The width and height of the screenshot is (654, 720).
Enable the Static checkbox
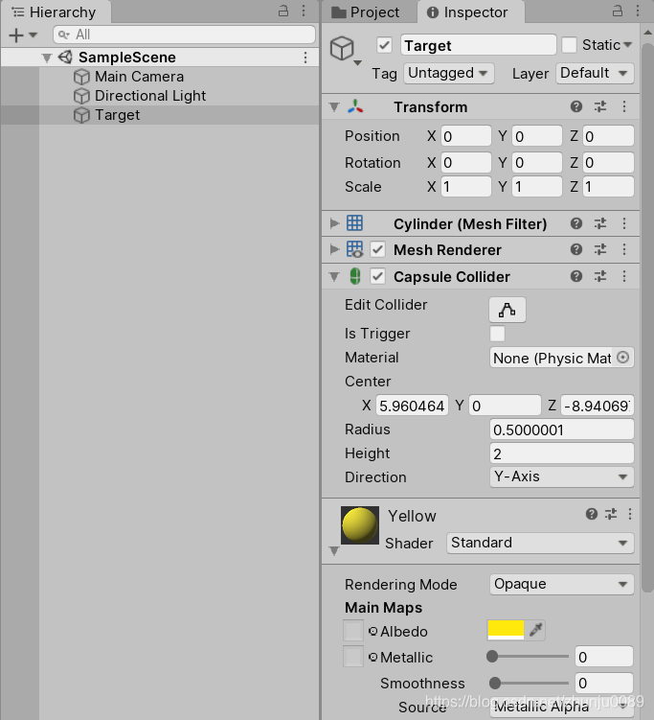[569, 45]
